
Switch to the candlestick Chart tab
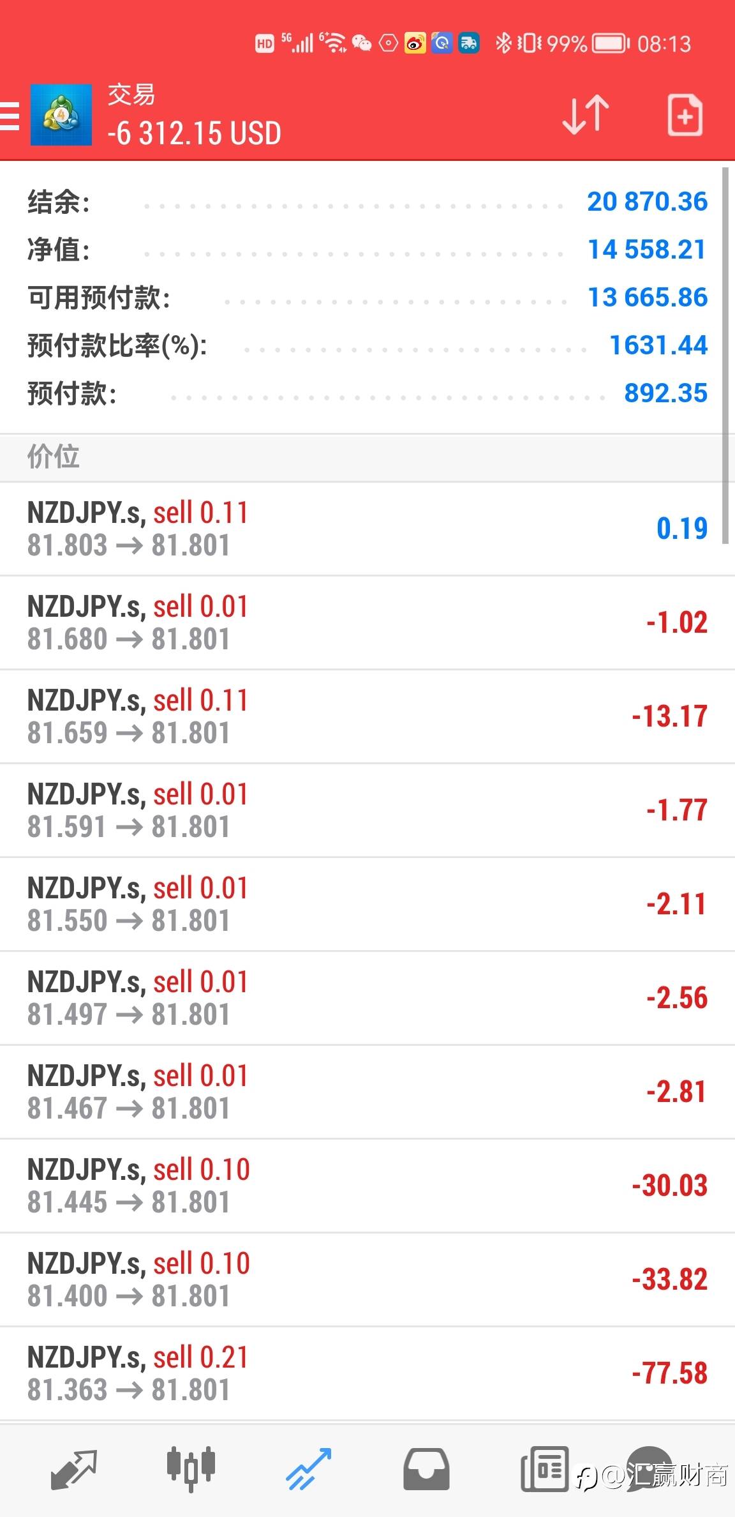coord(191,1468)
